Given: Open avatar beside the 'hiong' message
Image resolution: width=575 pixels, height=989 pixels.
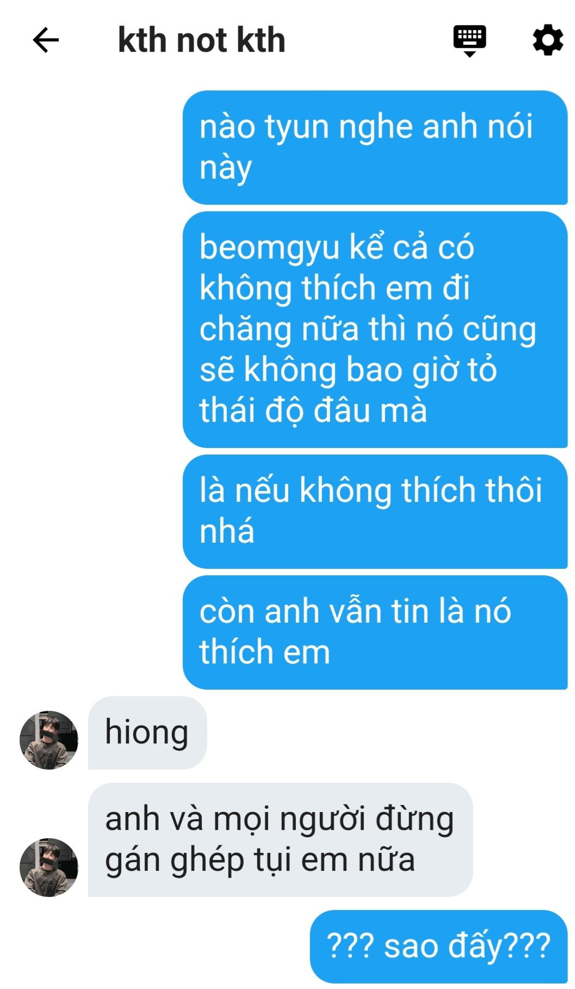Looking at the screenshot, I should click(x=49, y=740).
